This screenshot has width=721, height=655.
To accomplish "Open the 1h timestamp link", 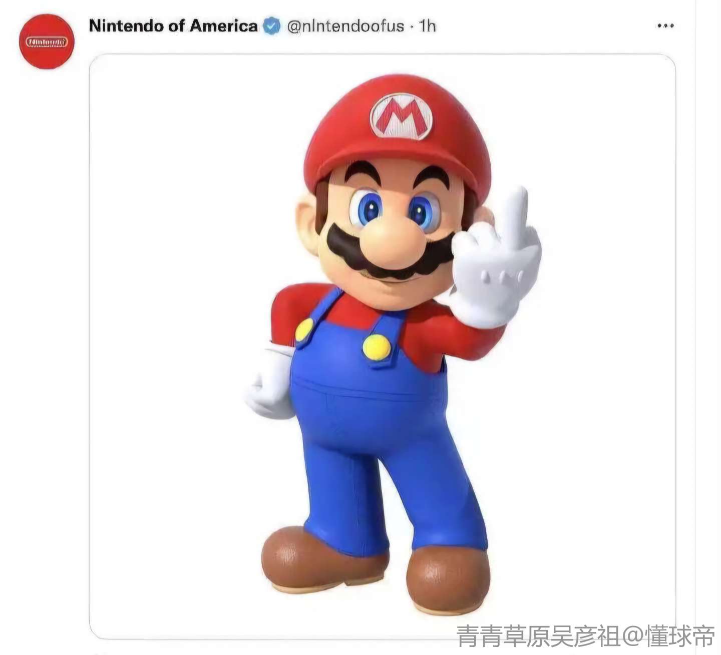I will pyautogui.click(x=427, y=26).
